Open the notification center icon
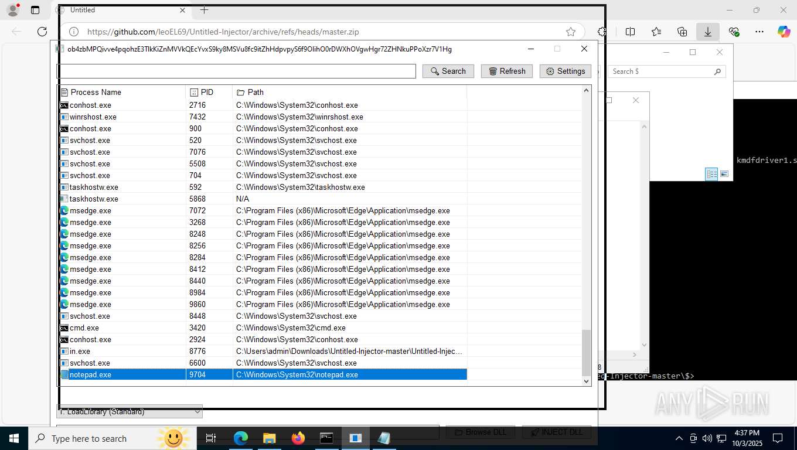Image resolution: width=797 pixels, height=450 pixels. (778, 438)
